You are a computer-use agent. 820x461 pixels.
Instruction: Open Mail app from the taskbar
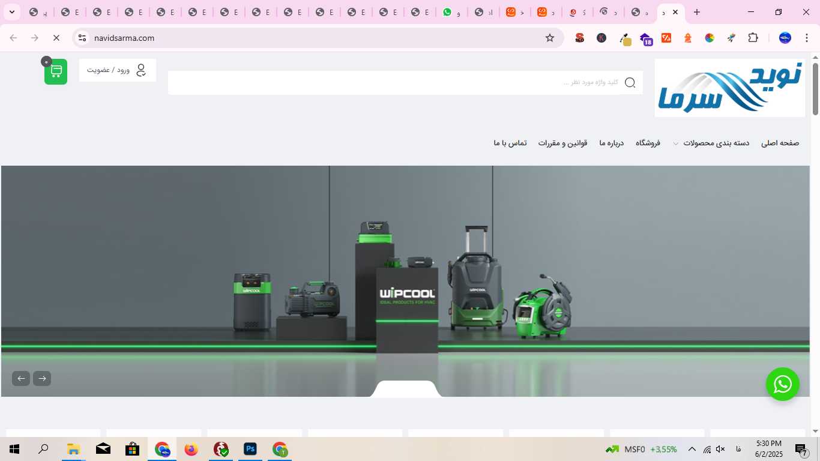(103, 449)
